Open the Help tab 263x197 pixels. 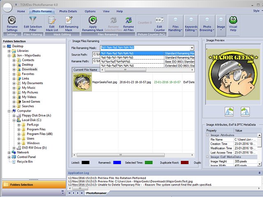pos(120,11)
